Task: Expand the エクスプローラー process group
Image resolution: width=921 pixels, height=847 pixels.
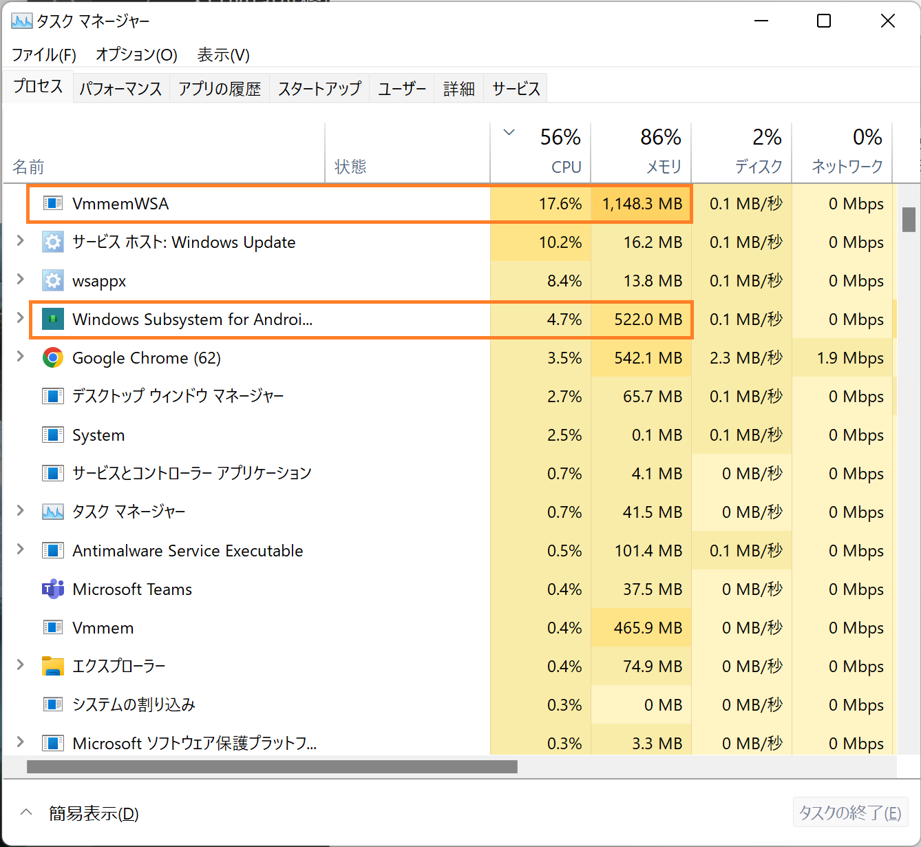Action: click(x=20, y=665)
